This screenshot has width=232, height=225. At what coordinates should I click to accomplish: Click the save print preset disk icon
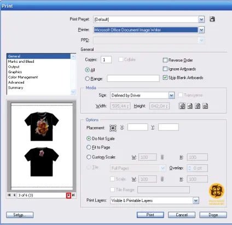click(212, 19)
